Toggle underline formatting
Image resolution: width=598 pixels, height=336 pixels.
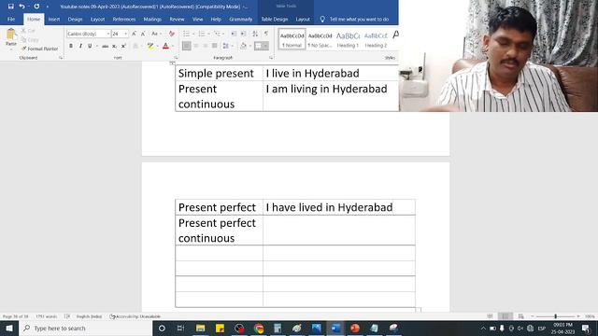(x=90, y=46)
